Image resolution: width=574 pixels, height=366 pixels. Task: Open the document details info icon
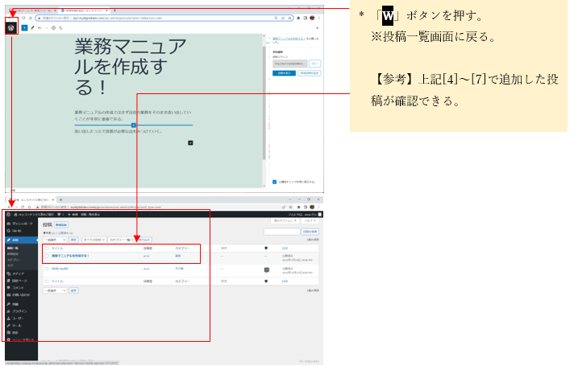[x=53, y=27]
